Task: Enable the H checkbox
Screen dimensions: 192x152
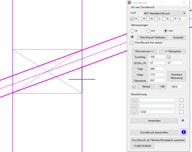Action: (x=140, y=19)
